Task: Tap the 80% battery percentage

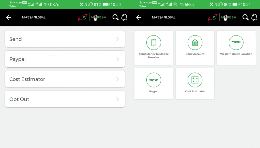Action: (x=228, y=5)
